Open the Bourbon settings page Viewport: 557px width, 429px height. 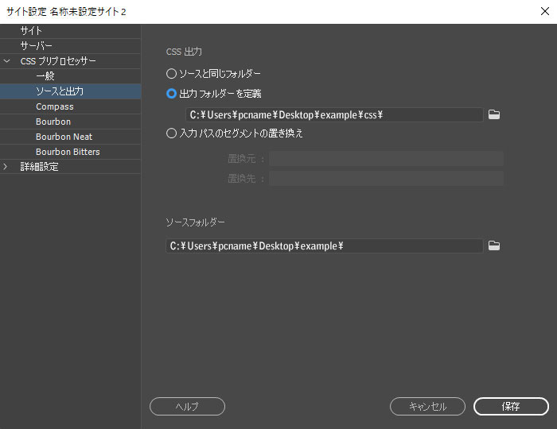pos(53,122)
